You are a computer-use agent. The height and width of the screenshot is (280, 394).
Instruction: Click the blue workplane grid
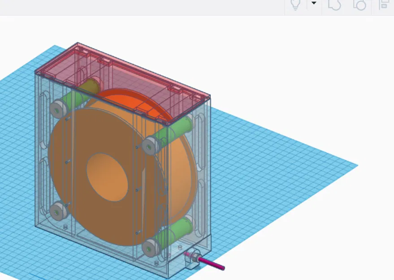tap(278, 188)
